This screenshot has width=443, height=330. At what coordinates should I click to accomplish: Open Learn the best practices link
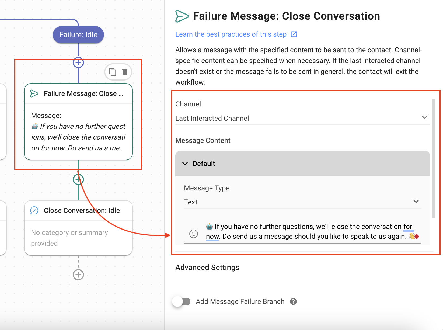pos(231,34)
